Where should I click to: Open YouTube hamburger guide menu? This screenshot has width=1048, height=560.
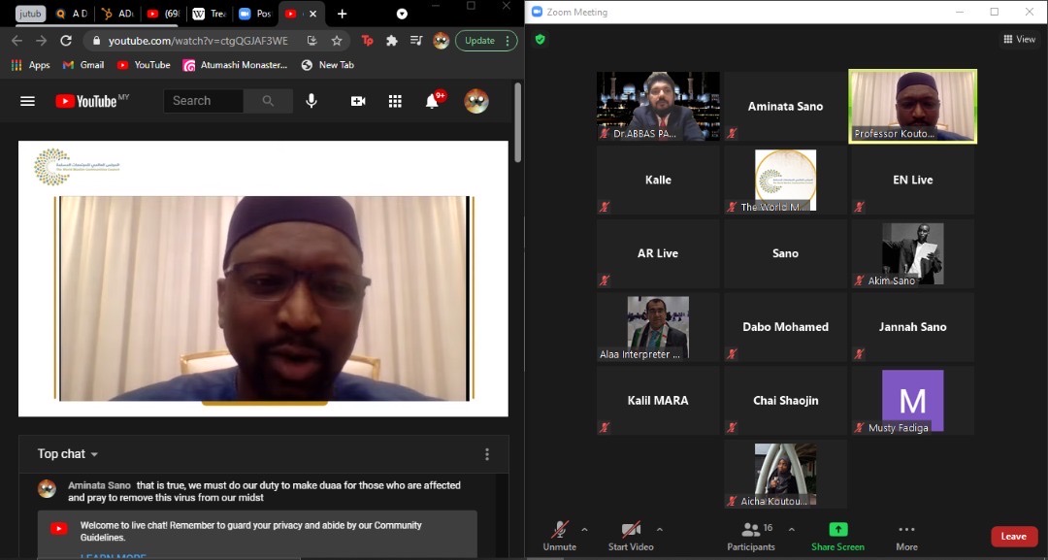pyautogui.click(x=27, y=101)
